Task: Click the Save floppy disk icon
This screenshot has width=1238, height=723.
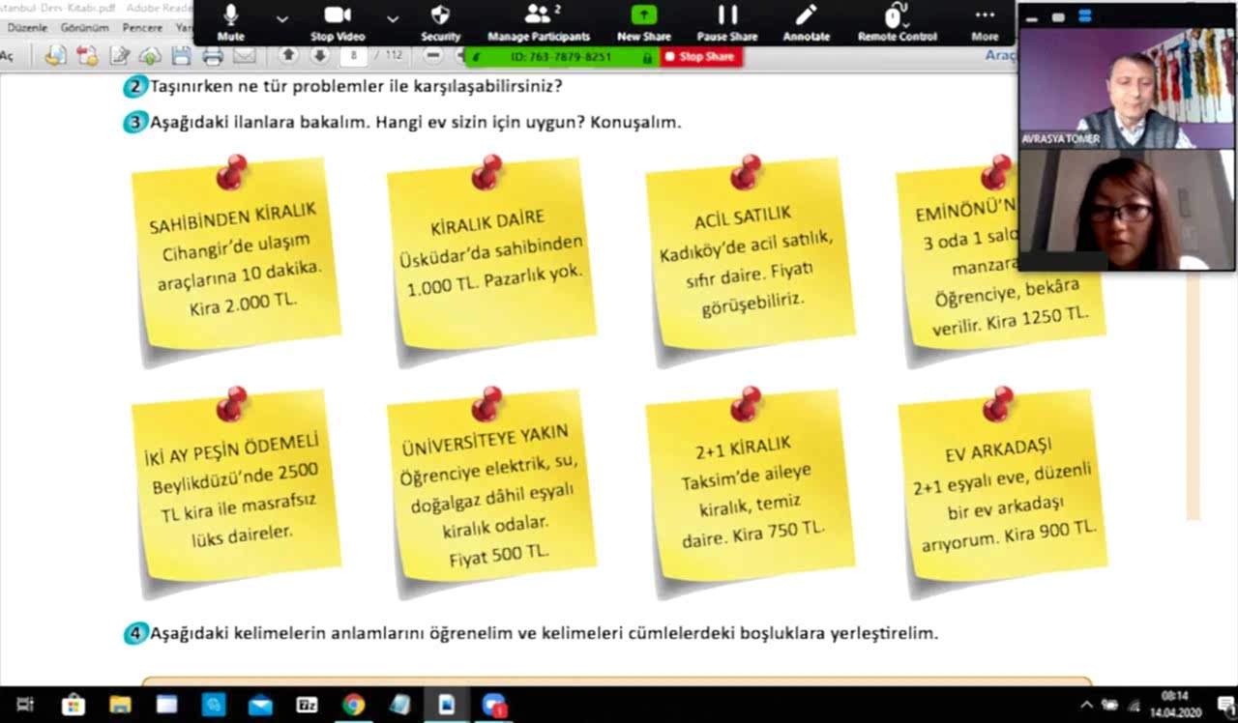Action: point(182,55)
